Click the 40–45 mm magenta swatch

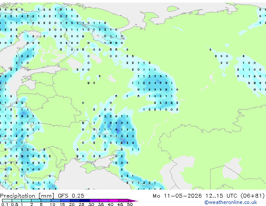pos(114,201)
